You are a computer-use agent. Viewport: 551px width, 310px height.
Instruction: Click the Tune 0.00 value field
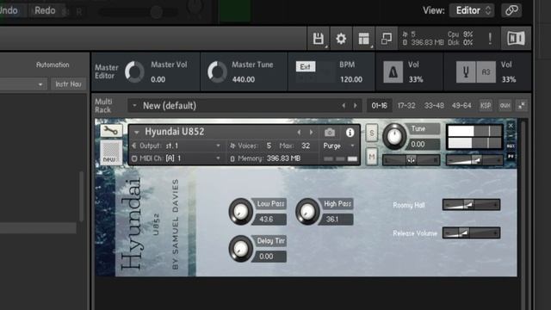424,144
